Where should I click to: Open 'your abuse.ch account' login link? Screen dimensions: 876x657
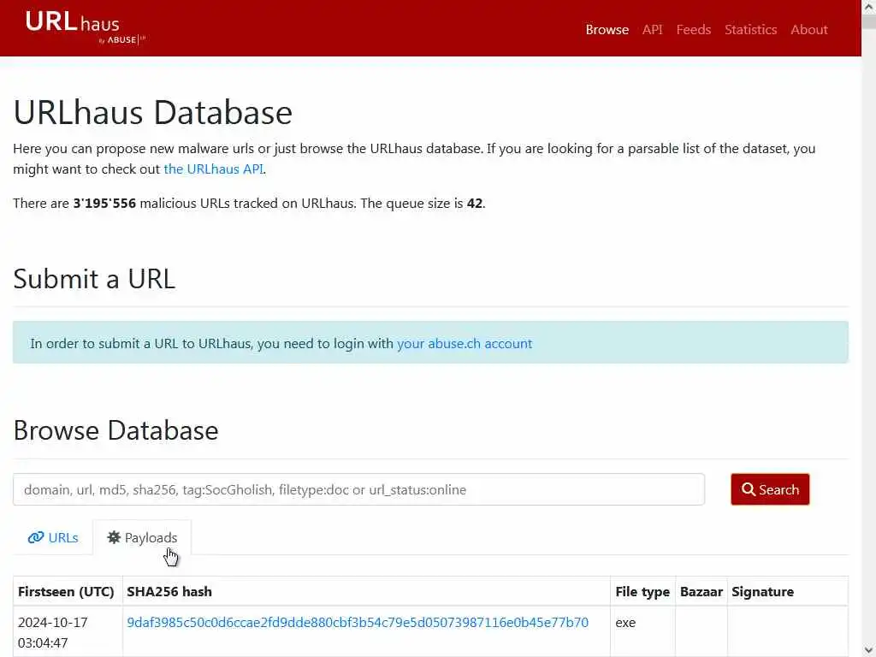[465, 343]
